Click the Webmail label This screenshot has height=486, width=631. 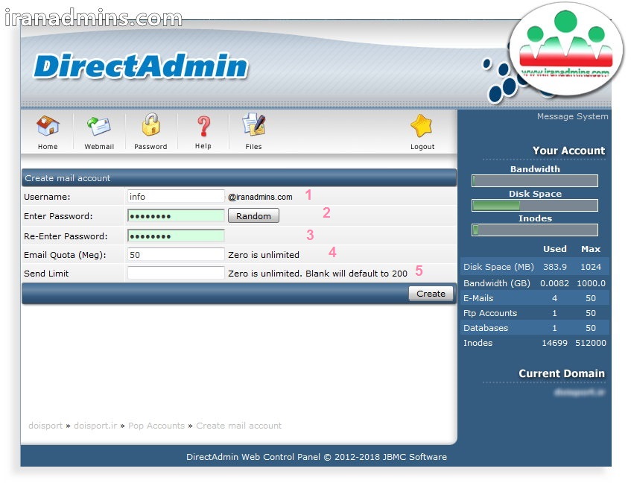point(99,147)
